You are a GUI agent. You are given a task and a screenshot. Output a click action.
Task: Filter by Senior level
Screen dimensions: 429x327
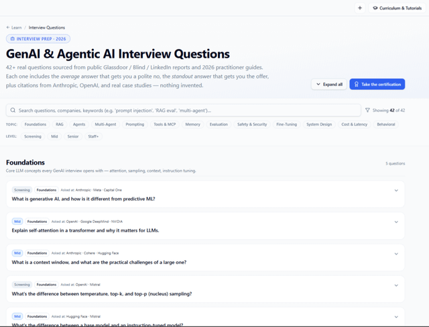[73, 136]
